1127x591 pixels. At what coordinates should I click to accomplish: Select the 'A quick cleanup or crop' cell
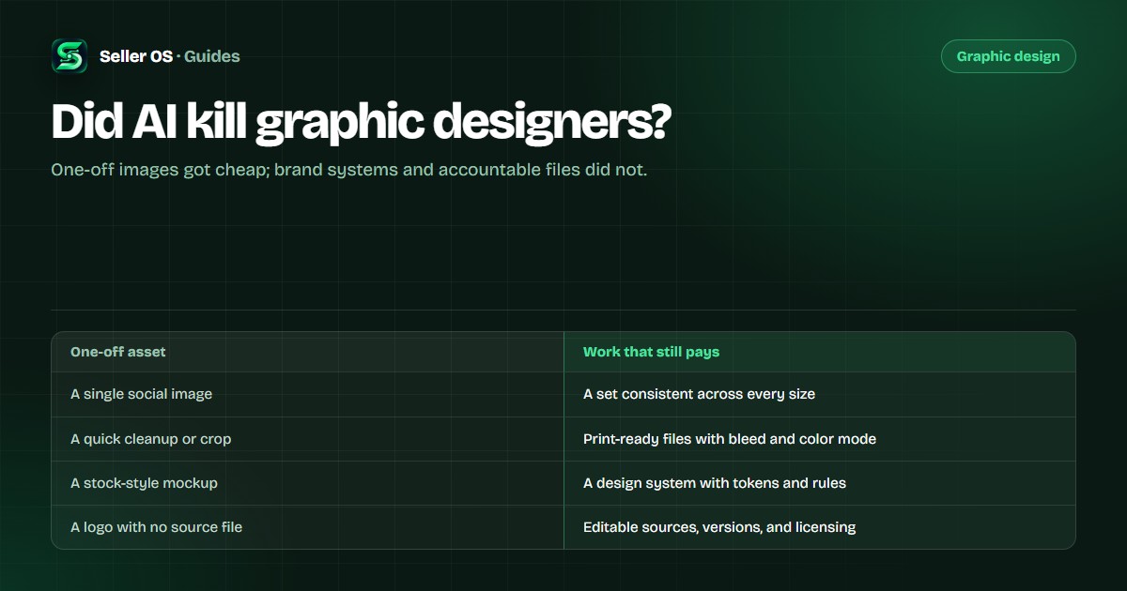click(307, 438)
